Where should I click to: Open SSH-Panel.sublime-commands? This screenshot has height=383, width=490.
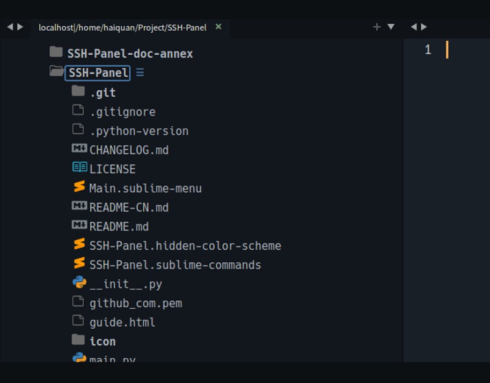(175, 265)
